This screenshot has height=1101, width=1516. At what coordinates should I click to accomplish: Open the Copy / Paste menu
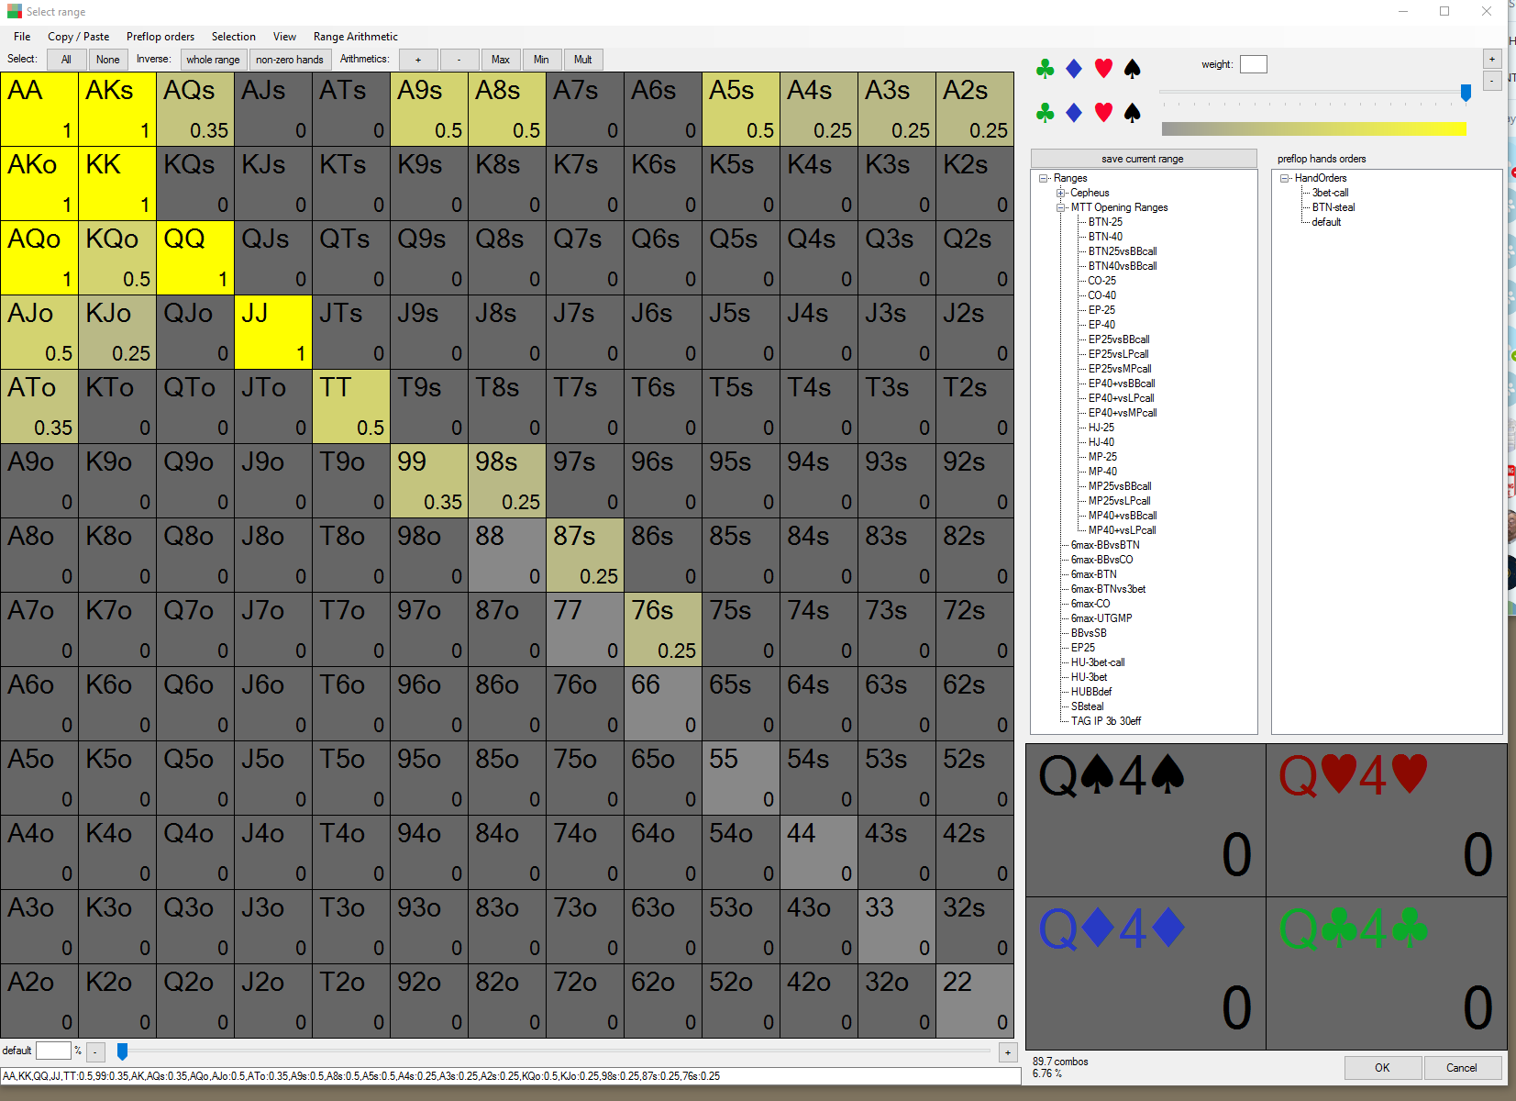point(78,37)
